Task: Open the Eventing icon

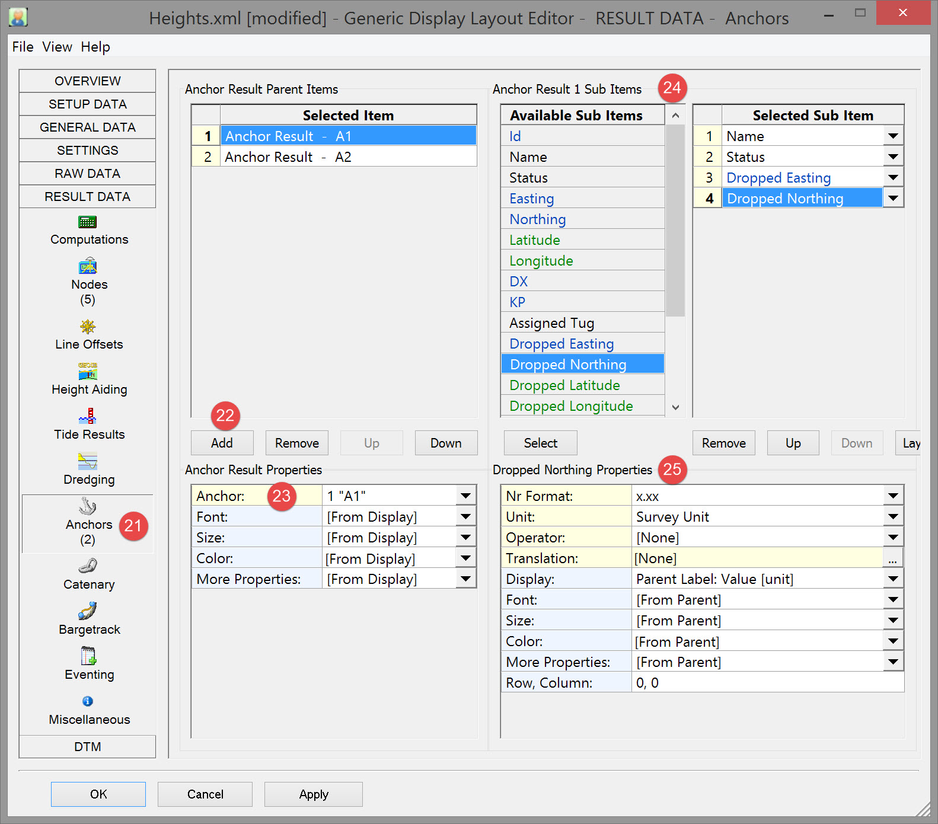Action: pos(88,656)
